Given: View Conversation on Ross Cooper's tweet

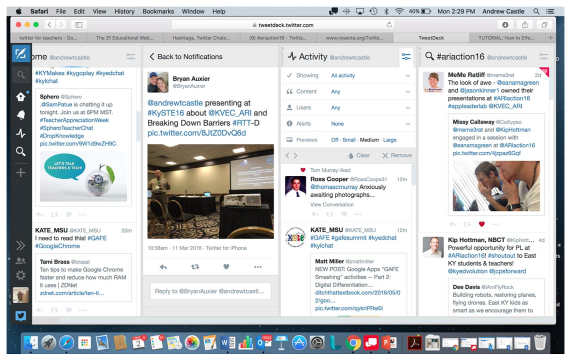Looking at the screenshot, I should coord(332,204).
